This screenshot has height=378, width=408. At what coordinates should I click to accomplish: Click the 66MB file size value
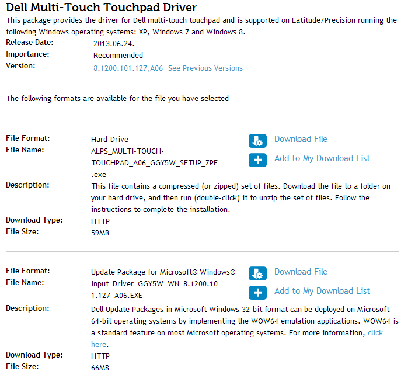[x=100, y=368]
